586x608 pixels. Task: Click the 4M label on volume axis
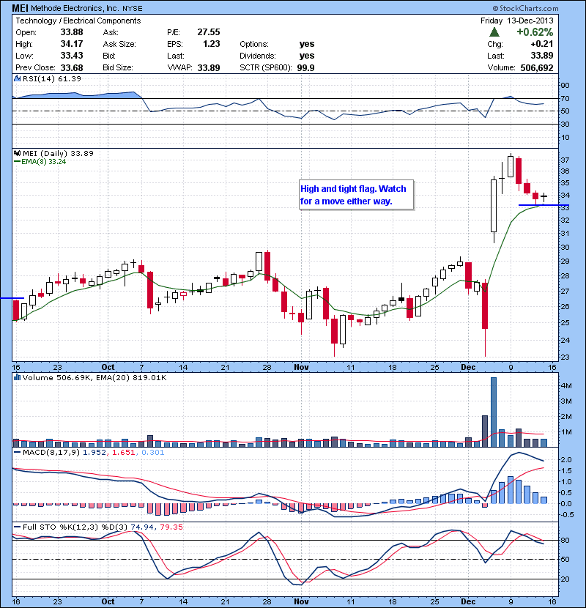pyautogui.click(x=565, y=385)
